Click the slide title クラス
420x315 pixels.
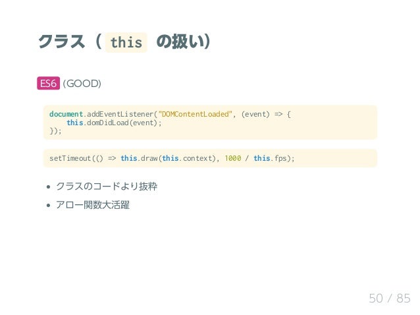[62, 42]
